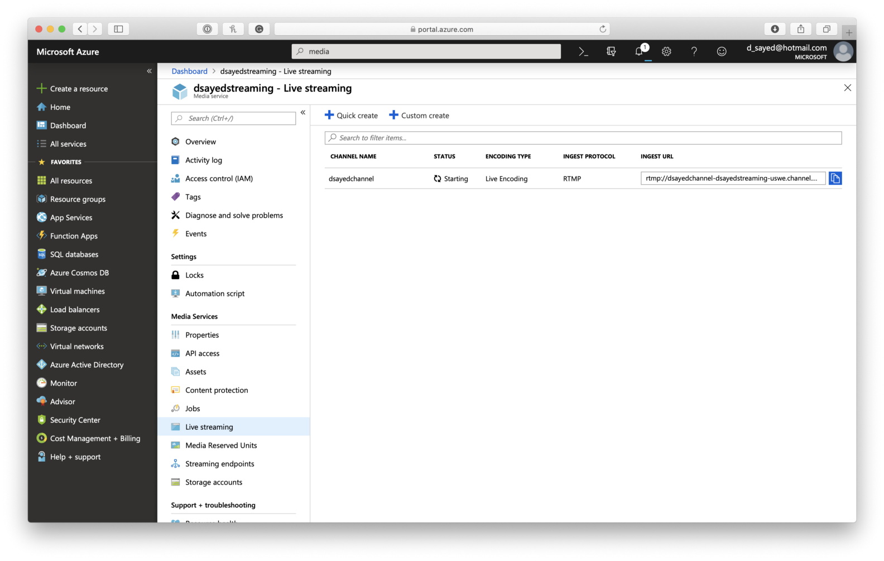Open Overview in resource menu
The image size is (884, 561).
pyautogui.click(x=194, y=142)
